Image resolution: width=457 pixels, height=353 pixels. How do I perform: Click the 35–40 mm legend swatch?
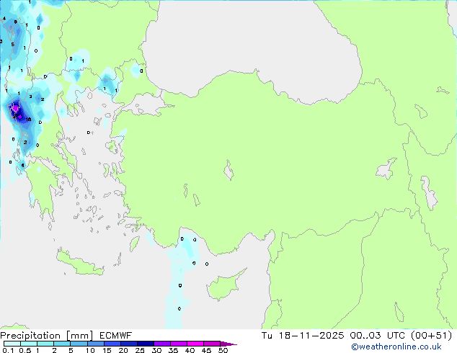point(178,344)
